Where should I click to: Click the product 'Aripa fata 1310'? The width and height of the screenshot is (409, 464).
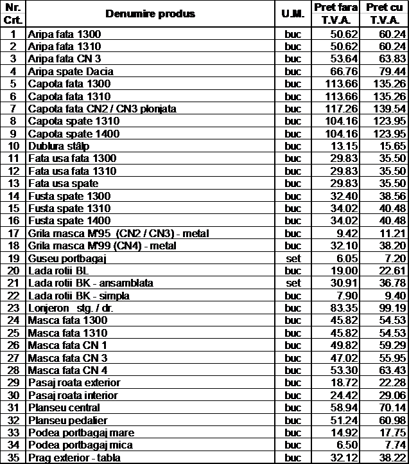tap(150, 46)
